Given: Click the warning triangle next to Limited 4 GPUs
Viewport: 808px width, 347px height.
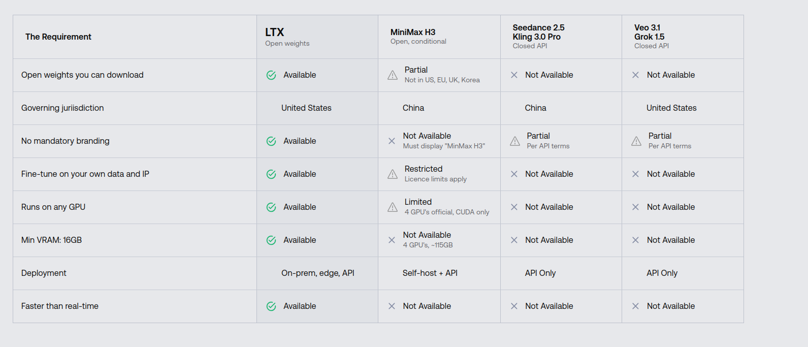Looking at the screenshot, I should tap(393, 207).
